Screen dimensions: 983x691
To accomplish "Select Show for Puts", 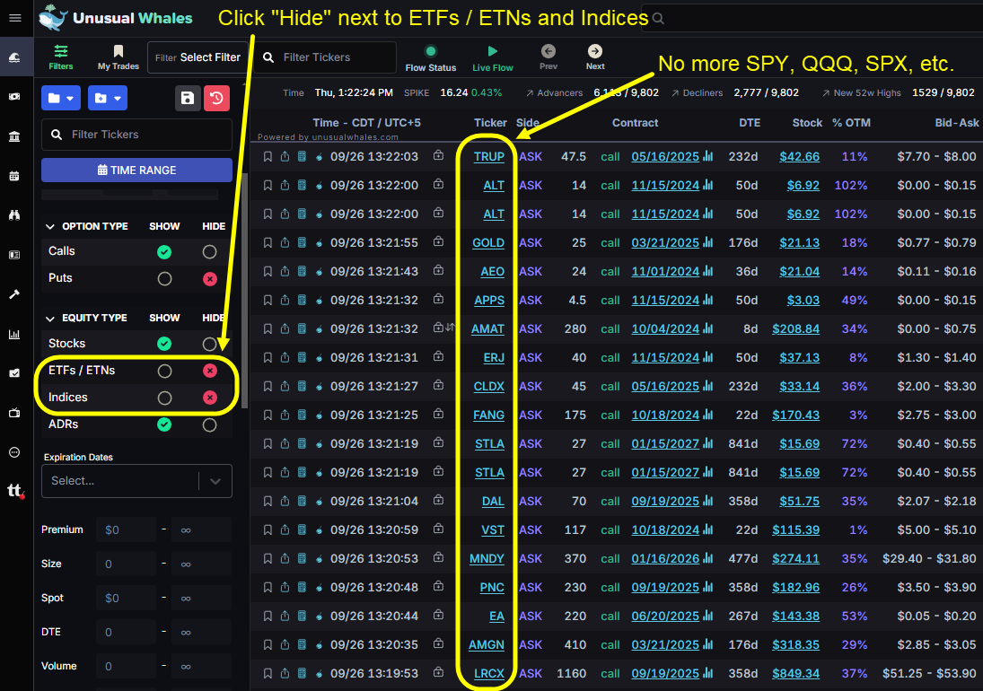I will point(164,279).
